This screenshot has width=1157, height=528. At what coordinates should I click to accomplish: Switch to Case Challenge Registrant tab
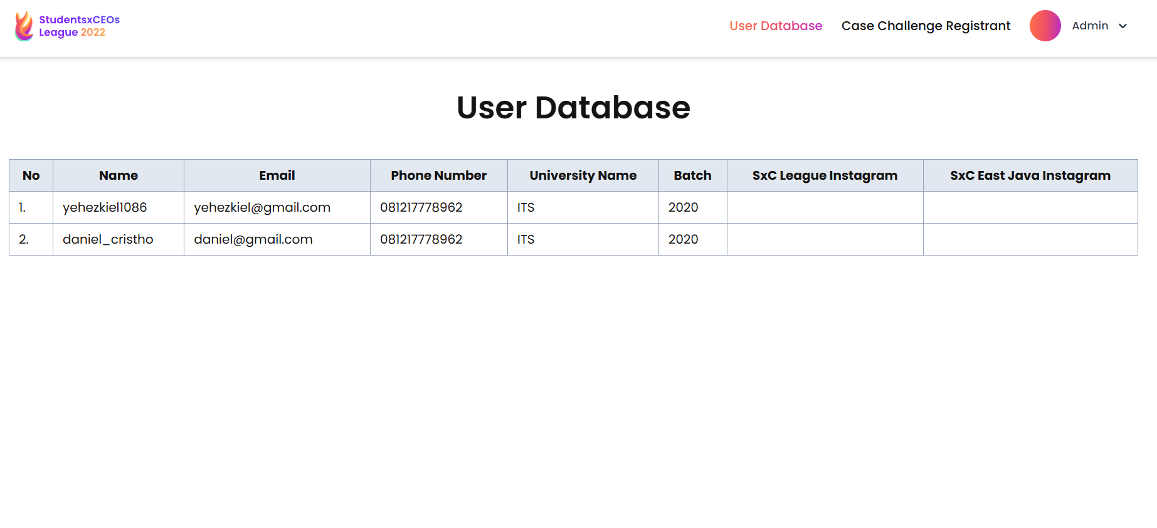click(x=926, y=26)
